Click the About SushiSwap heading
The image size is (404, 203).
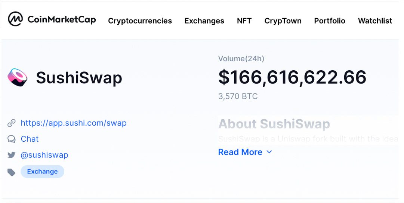[274, 124]
